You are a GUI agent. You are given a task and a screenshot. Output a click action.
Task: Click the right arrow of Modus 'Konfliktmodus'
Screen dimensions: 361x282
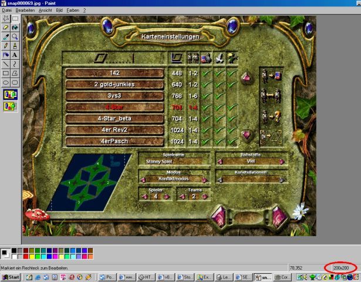(204, 180)
